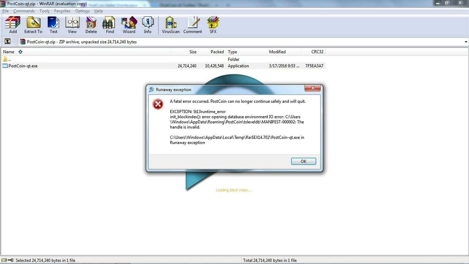Viewport: 469px width, 264px height.
Task: Open the Options menu
Action: click(82, 11)
